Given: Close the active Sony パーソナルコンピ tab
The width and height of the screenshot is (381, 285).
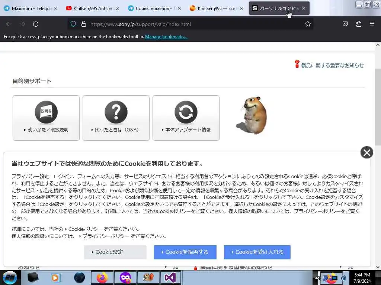Looking at the screenshot, I should pos(304,8).
